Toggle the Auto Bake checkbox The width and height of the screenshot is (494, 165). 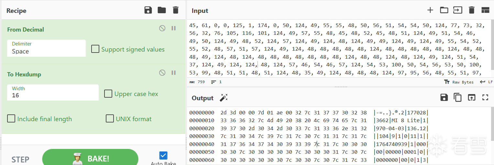163,156
